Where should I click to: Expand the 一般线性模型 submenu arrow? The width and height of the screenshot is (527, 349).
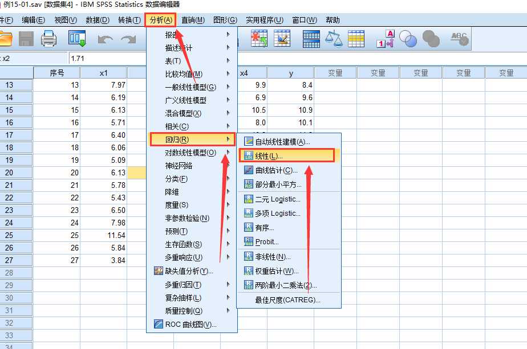coord(228,87)
